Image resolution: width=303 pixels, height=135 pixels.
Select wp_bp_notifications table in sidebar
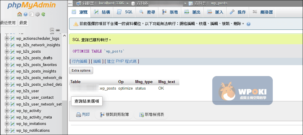(x=33, y=131)
